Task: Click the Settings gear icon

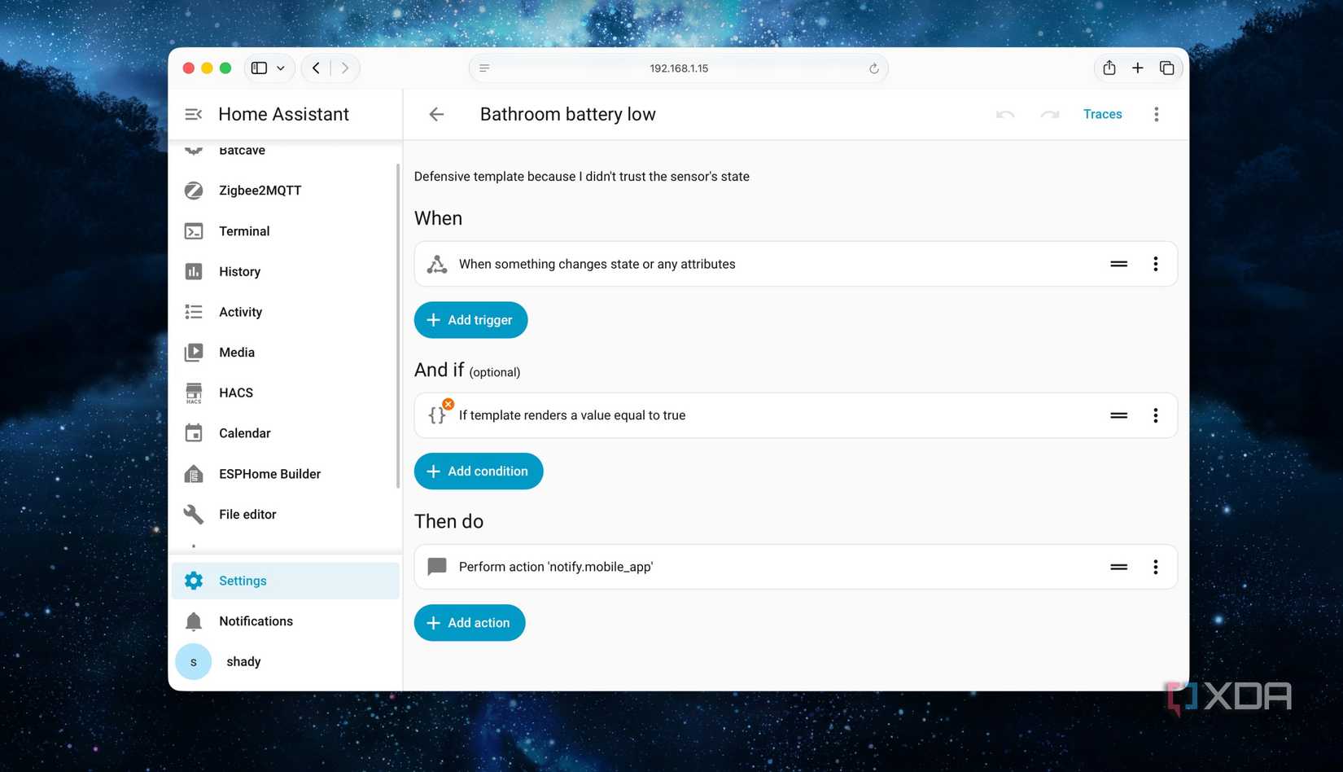Action: pyautogui.click(x=194, y=581)
